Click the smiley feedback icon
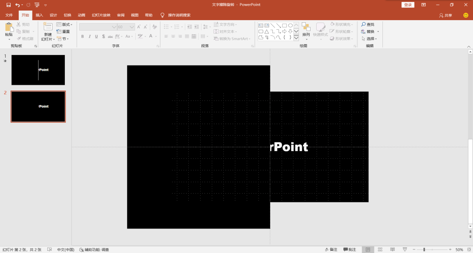Screen dimensions: 473x253 pos(466,15)
